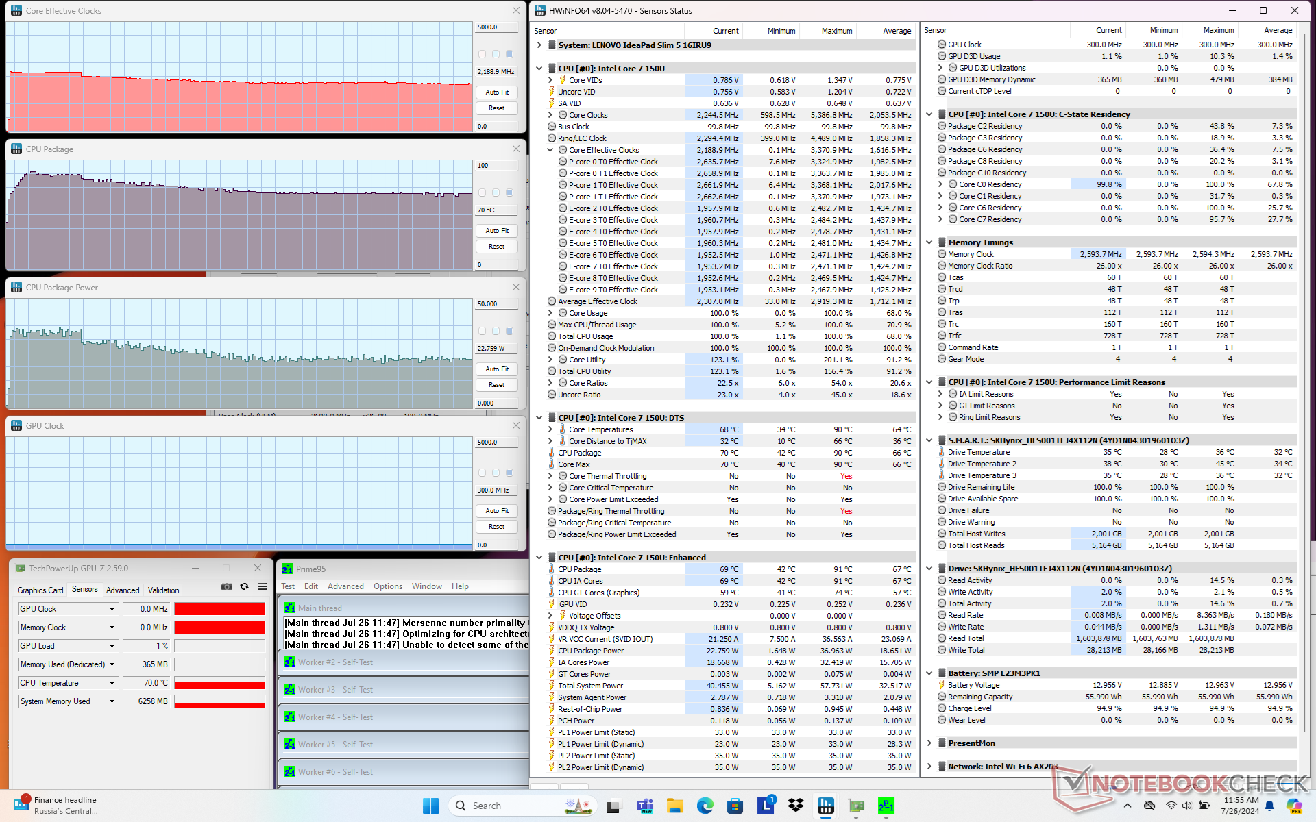Viewport: 1316px width, 822px height.
Task: Open the Microsoft Store taskbar icon
Action: point(735,806)
